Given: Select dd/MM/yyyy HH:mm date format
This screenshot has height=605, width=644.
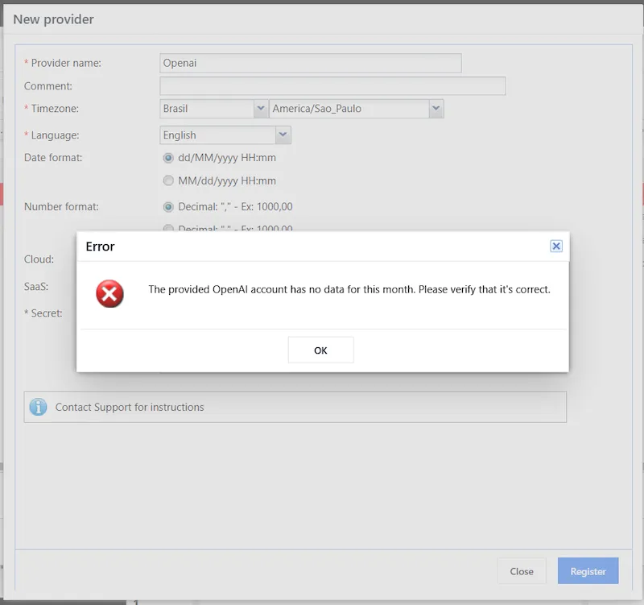Looking at the screenshot, I should click(168, 158).
